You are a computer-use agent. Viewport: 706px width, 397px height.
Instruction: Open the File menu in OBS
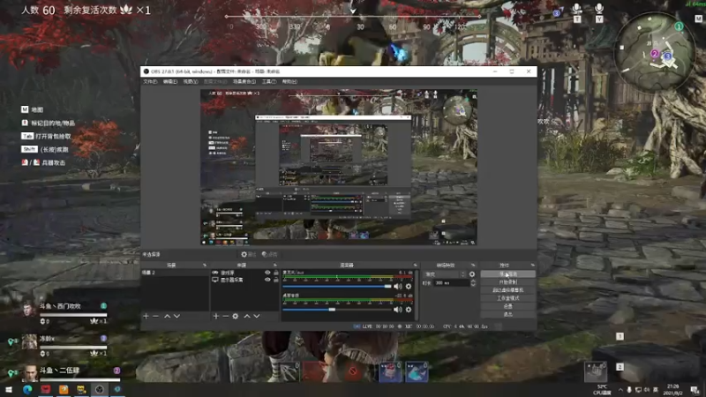pos(150,82)
